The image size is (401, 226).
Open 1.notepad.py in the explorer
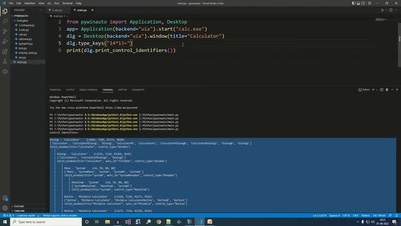28,25
